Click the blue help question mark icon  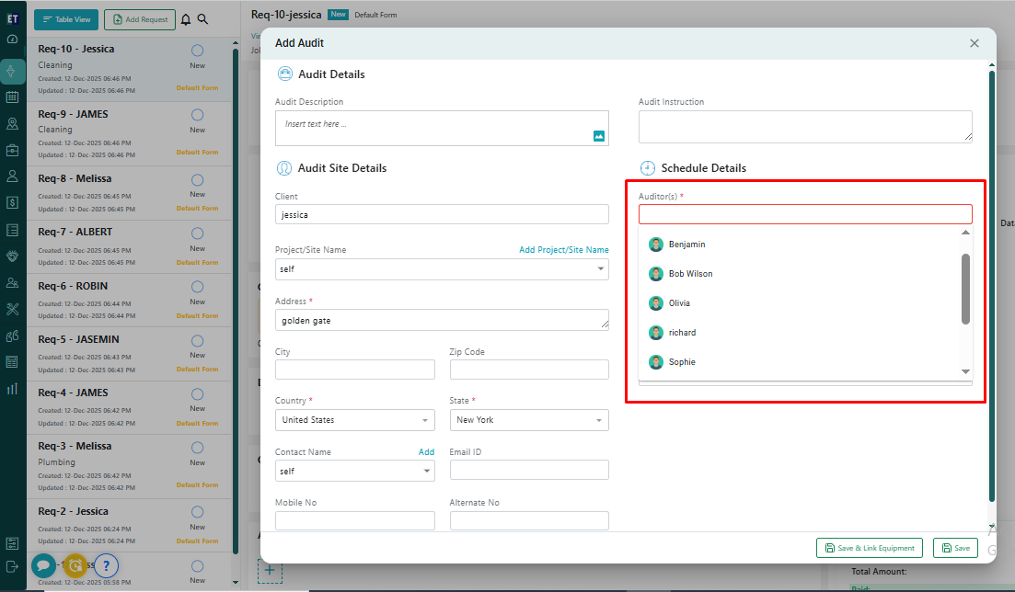coord(107,565)
